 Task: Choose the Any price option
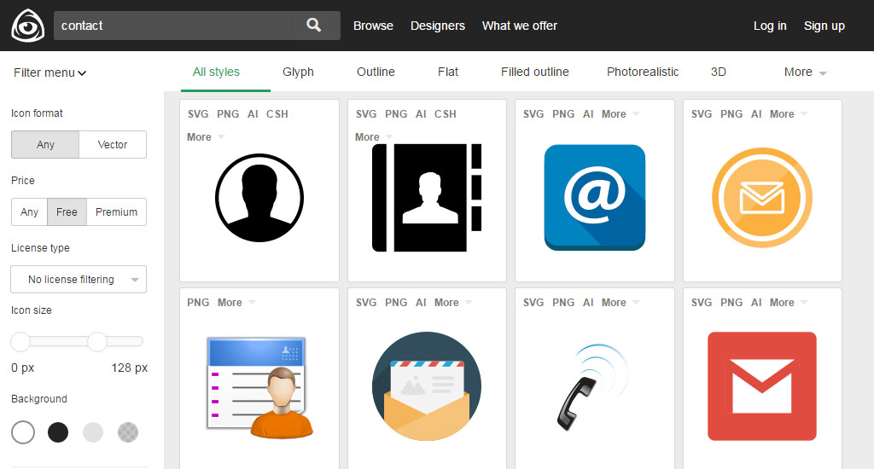29,212
